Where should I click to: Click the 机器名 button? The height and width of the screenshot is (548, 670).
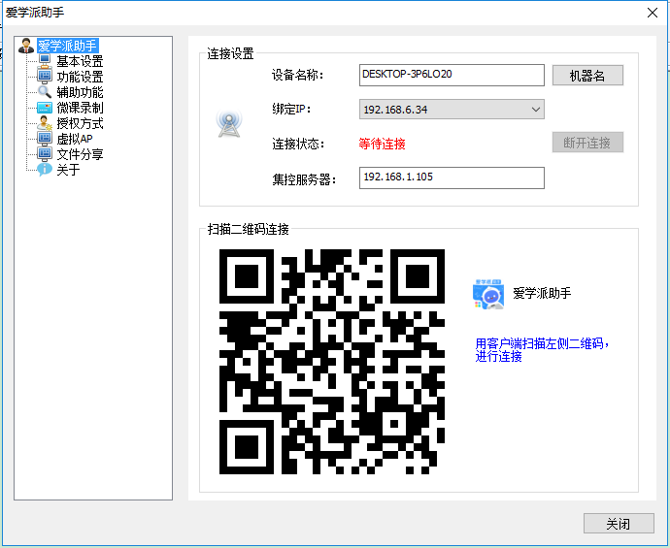587,76
